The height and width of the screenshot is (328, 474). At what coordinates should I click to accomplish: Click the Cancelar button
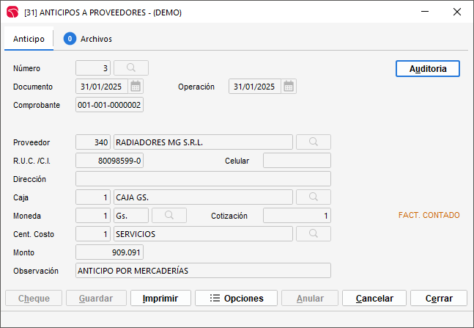pyautogui.click(x=374, y=299)
